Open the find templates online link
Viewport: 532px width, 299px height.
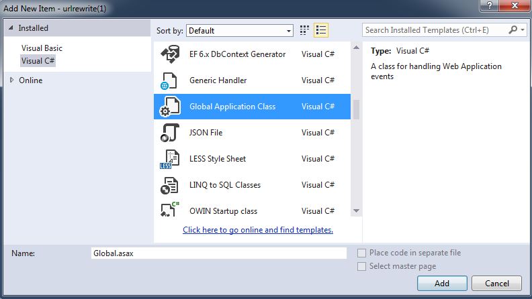click(258, 230)
